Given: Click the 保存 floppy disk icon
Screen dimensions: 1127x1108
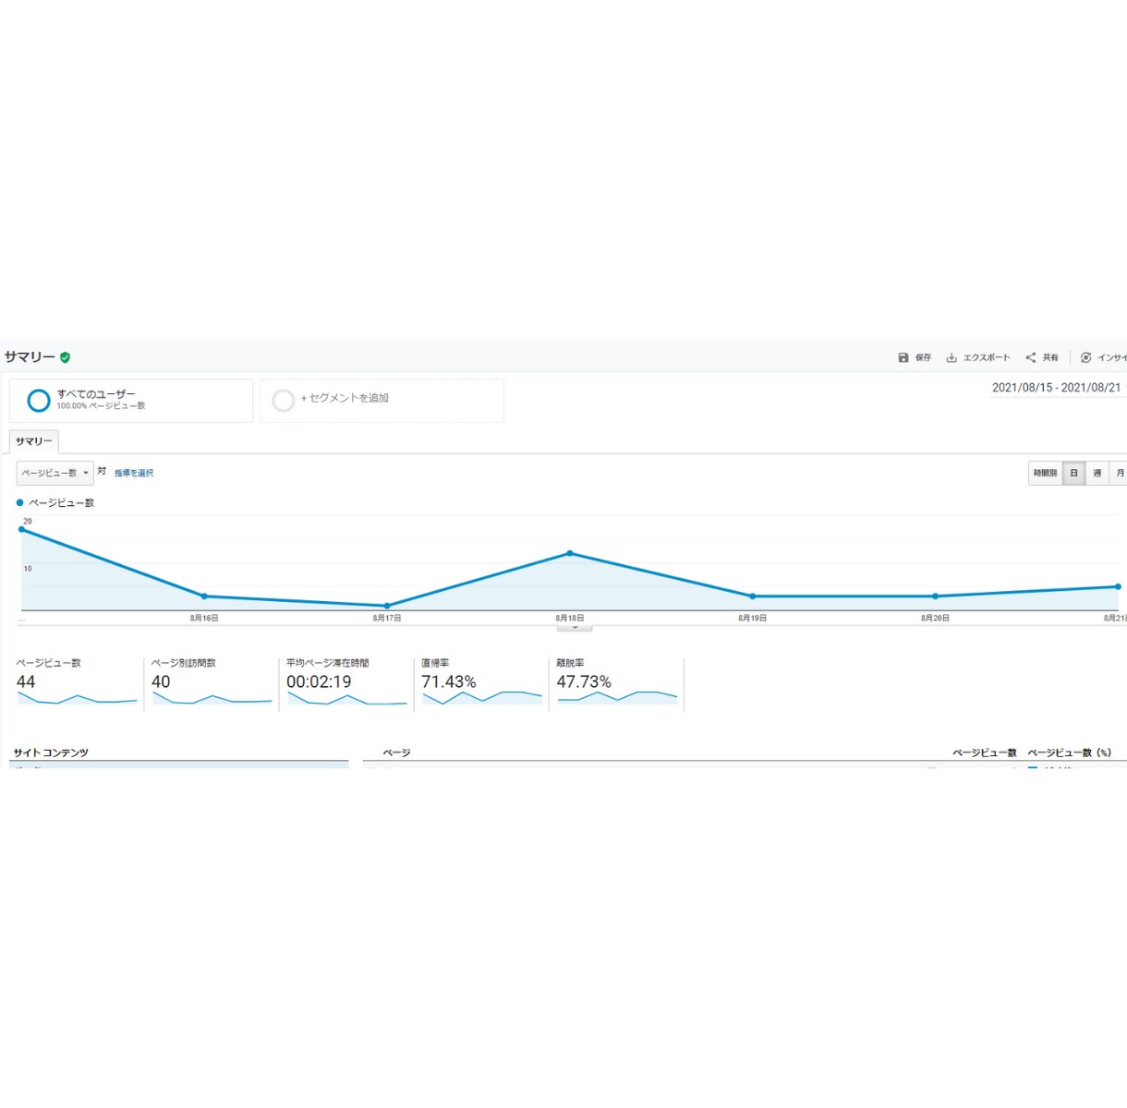Looking at the screenshot, I should pyautogui.click(x=903, y=357).
